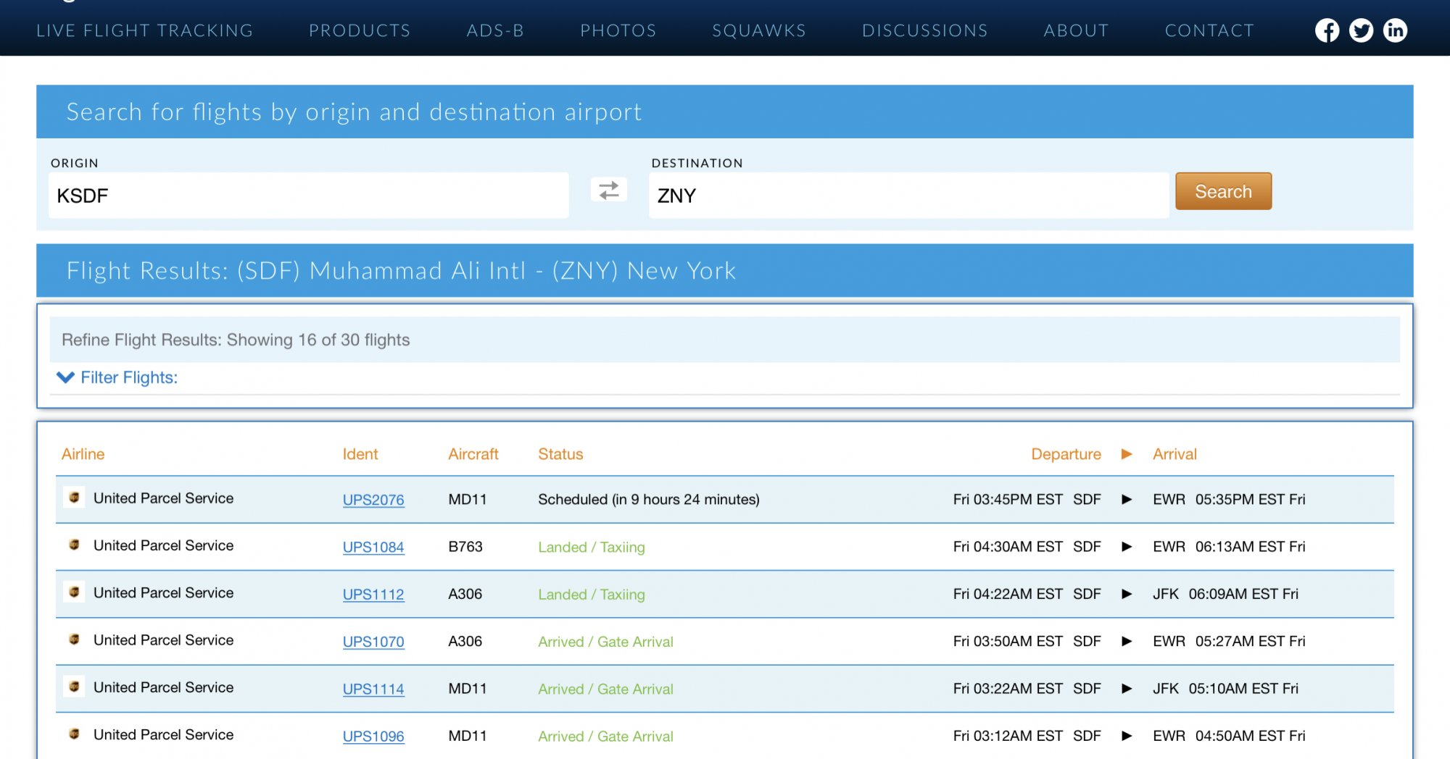Image resolution: width=1450 pixels, height=759 pixels.
Task: Focus the Destination airport field
Action: click(x=909, y=196)
